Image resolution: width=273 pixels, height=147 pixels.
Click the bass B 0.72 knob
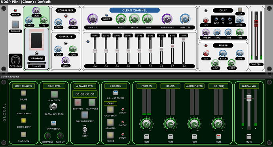tap(121, 19)
